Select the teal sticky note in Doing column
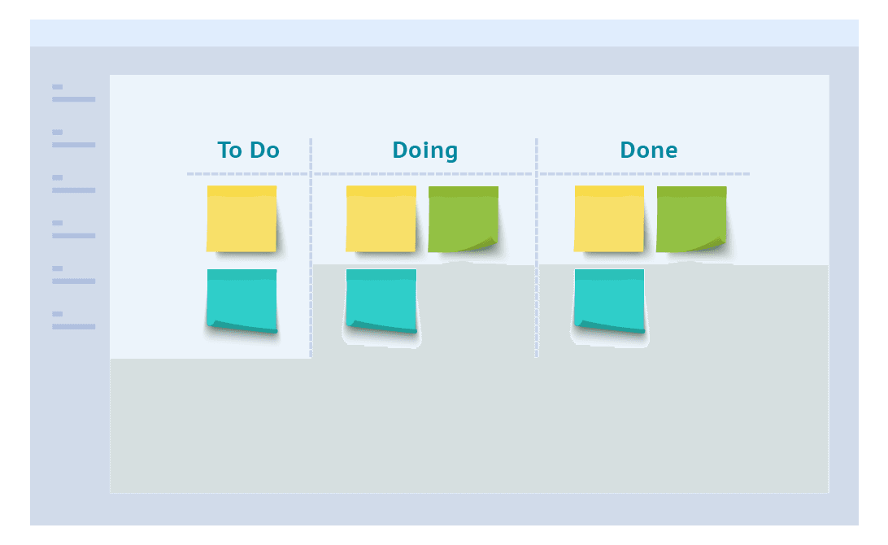This screenshot has height=545, width=888. point(381,301)
